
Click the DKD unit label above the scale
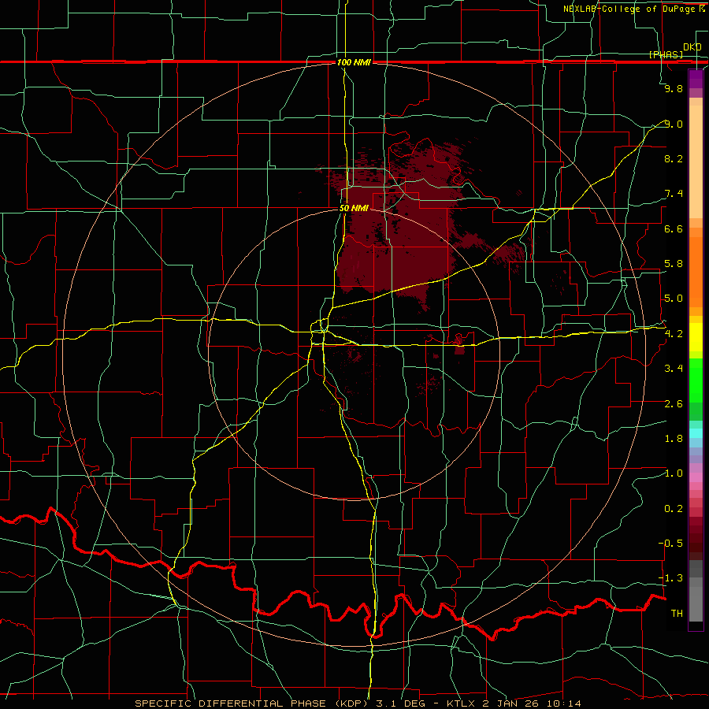(x=692, y=46)
